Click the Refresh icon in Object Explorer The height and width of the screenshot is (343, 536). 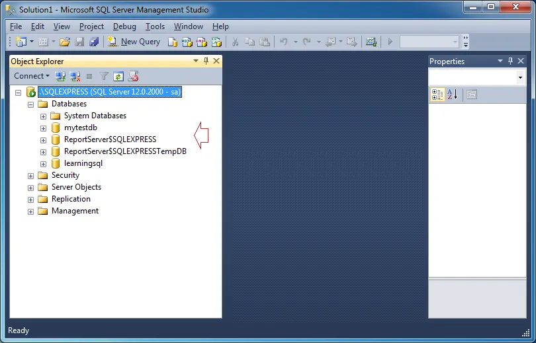[x=118, y=77]
